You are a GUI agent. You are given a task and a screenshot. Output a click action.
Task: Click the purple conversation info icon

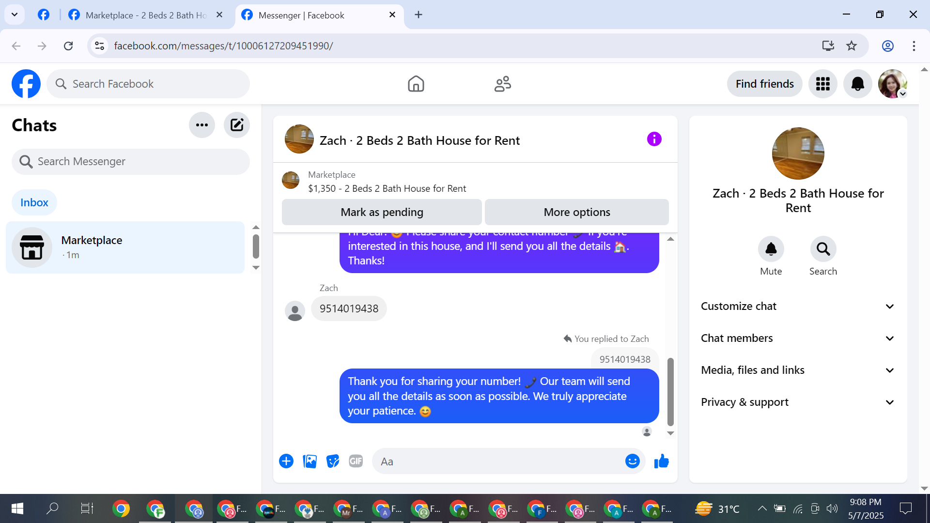[654, 139]
